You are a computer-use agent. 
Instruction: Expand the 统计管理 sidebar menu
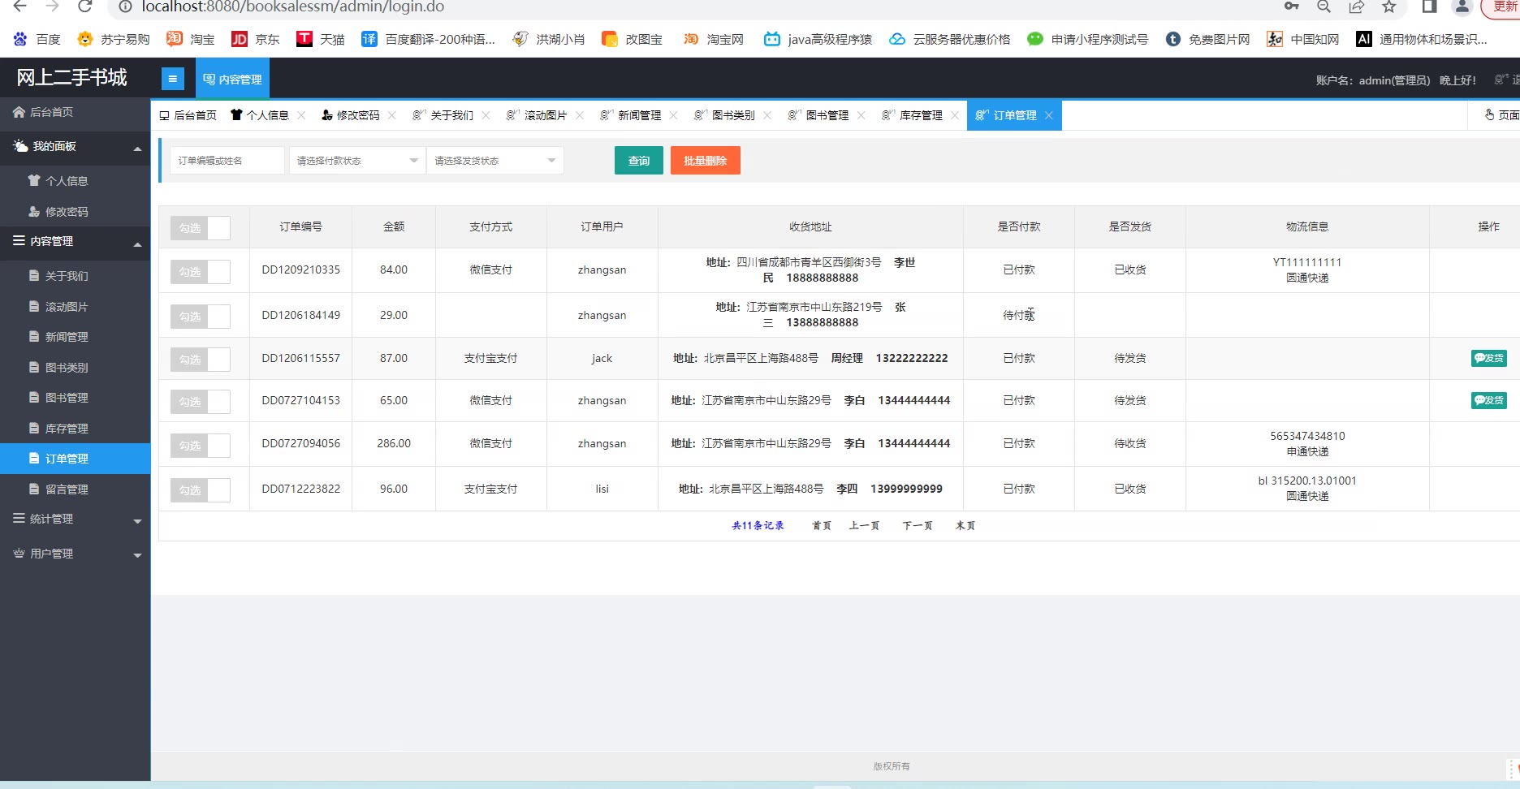pyautogui.click(x=75, y=520)
